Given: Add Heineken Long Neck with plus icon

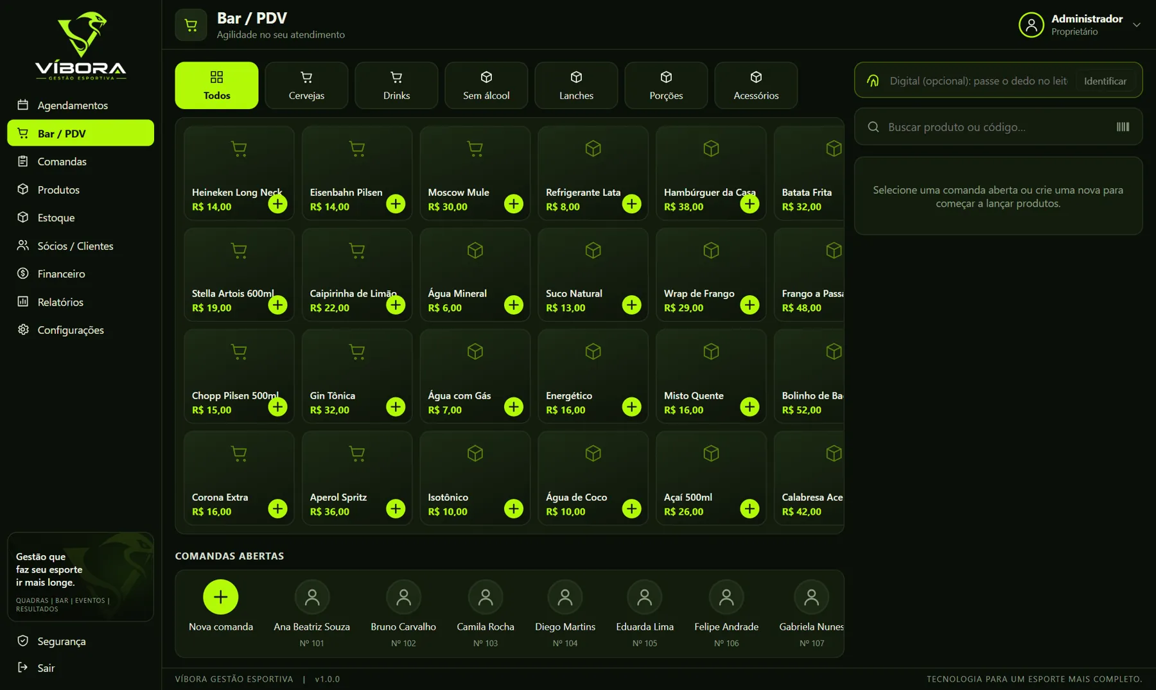Looking at the screenshot, I should click(x=277, y=204).
